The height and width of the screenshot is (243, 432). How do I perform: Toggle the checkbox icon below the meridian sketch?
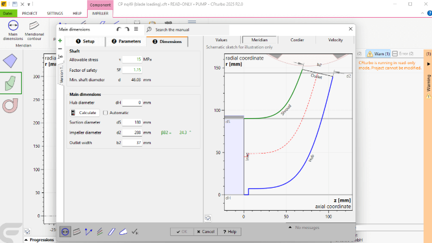tap(208, 218)
